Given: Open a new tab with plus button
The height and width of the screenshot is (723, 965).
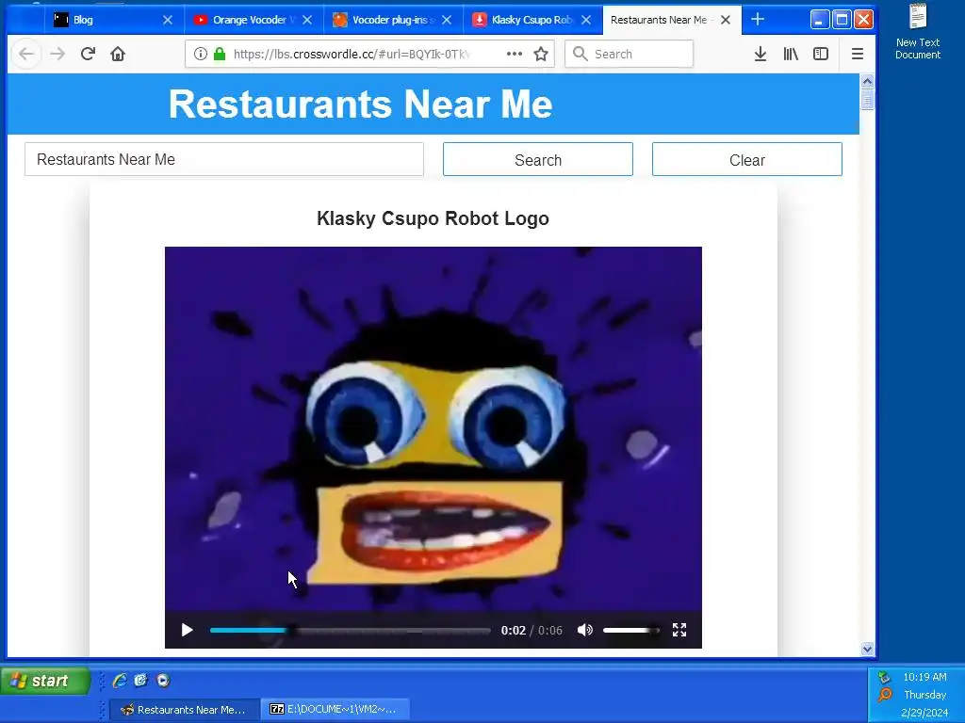Looking at the screenshot, I should pos(758,20).
